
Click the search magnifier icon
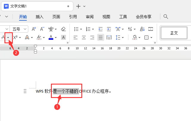click(x=166, y=16)
